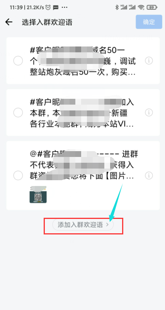165x310 pixels.
Task: Tap the Bluetooth status icon
Action: coord(117,7)
